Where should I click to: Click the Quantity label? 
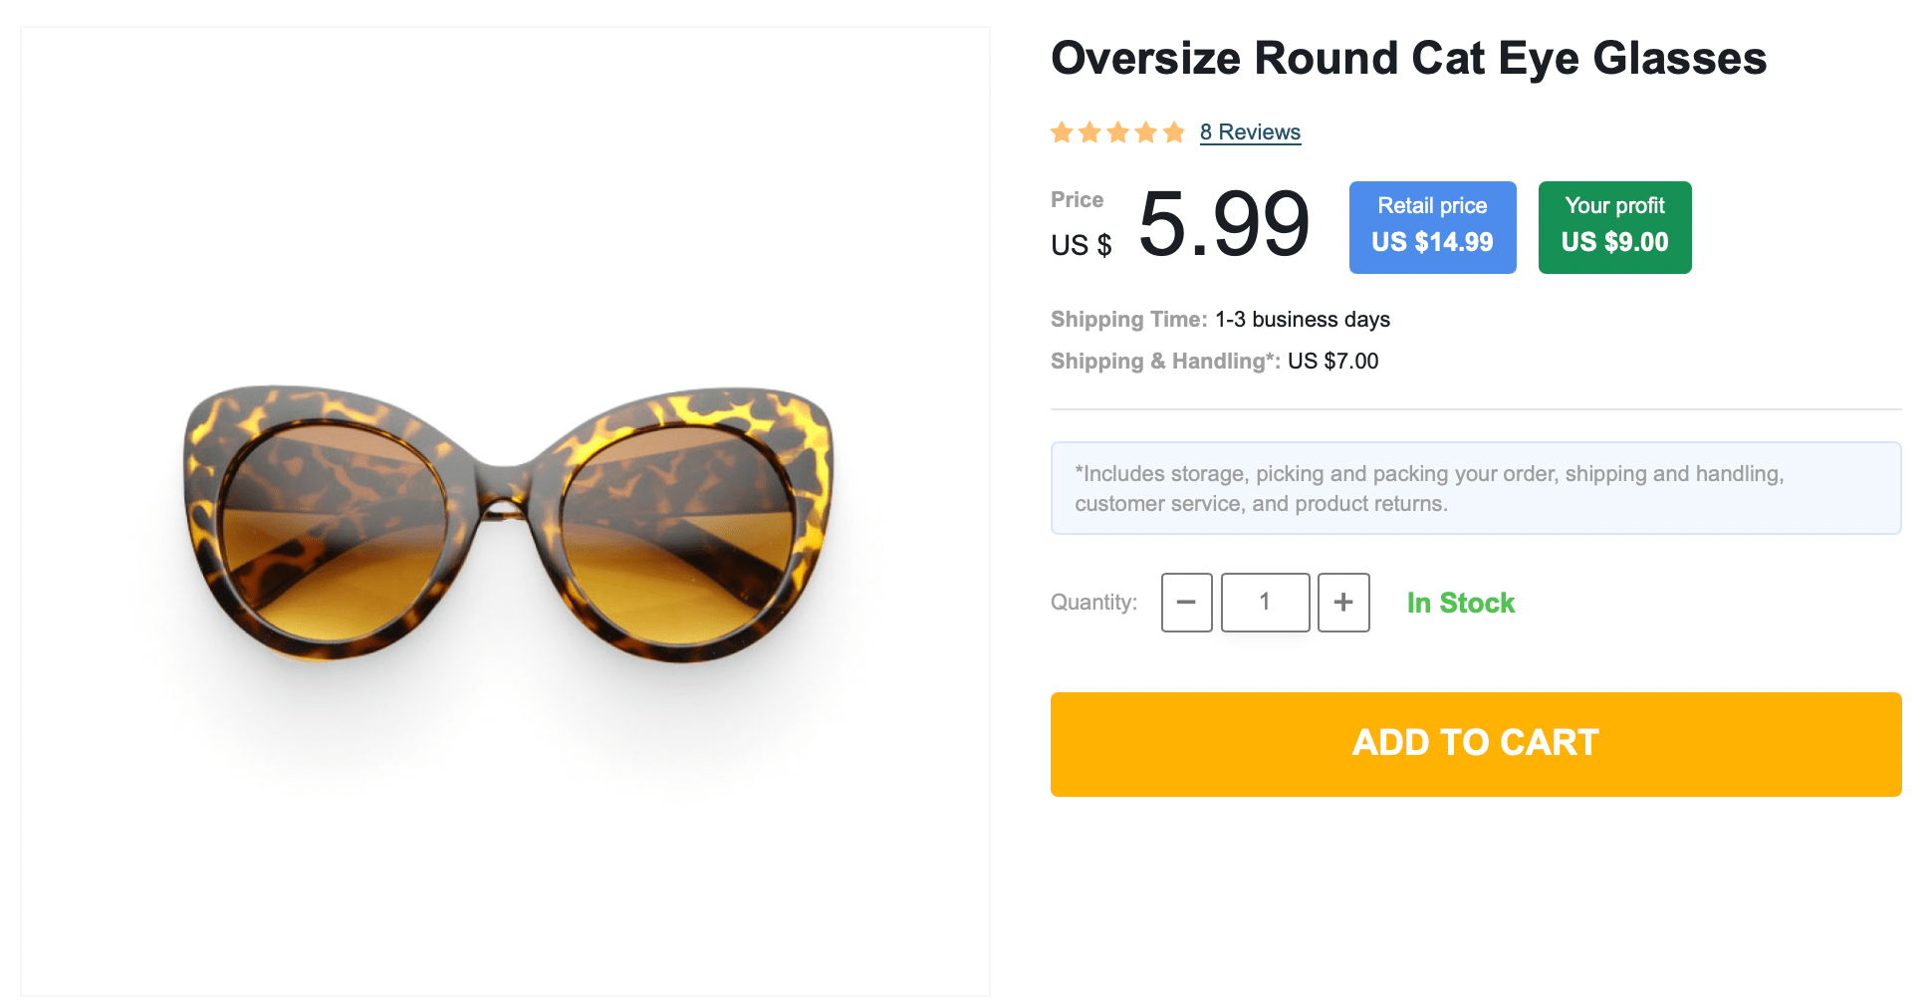click(x=1093, y=603)
